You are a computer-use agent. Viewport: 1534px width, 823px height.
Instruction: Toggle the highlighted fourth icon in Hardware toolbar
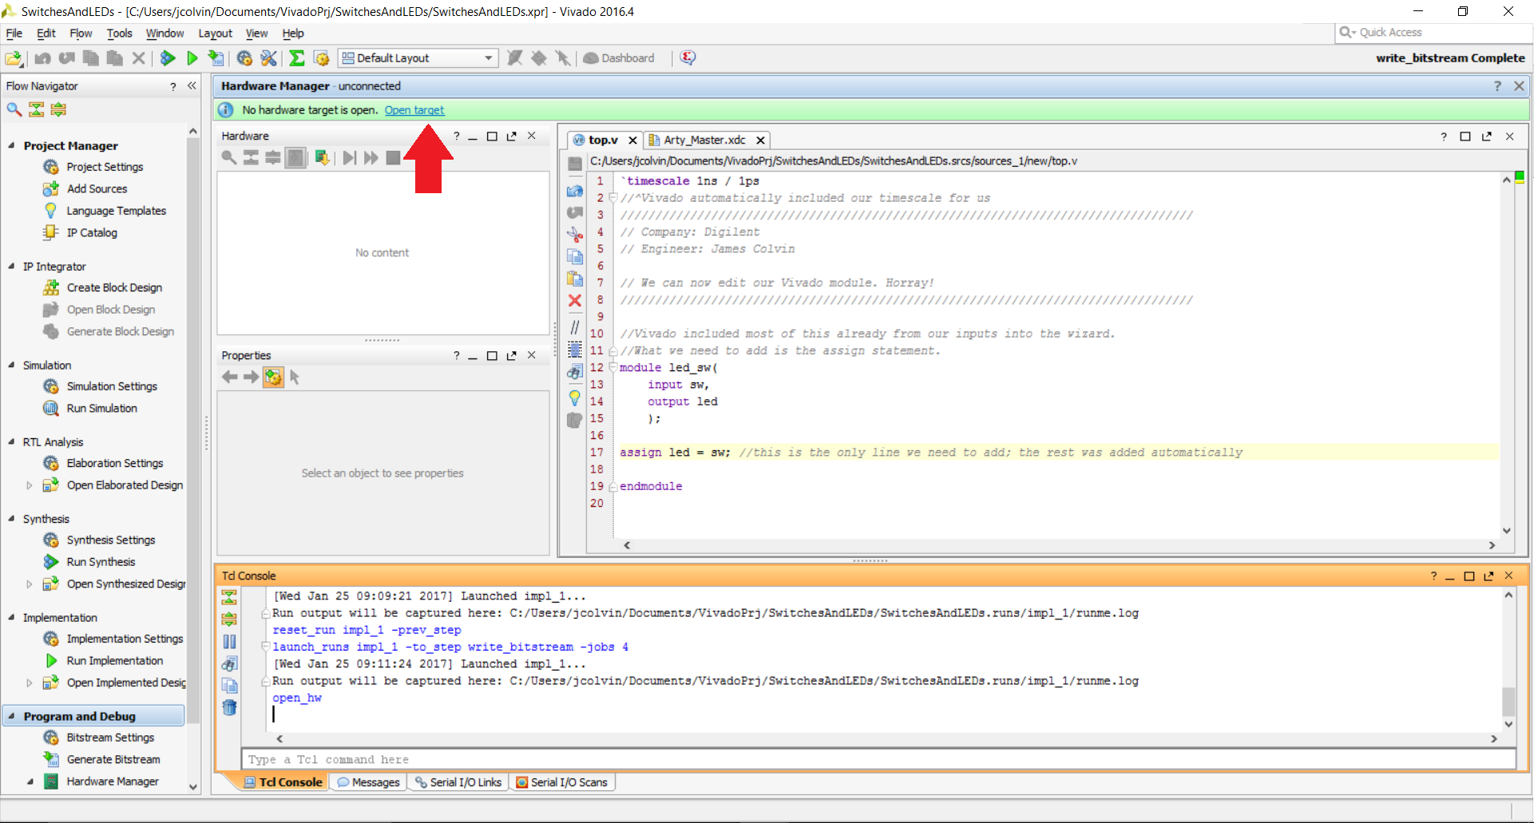click(295, 158)
